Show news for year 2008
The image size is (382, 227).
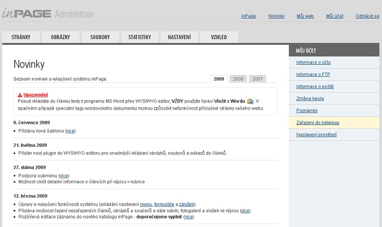[238, 79]
